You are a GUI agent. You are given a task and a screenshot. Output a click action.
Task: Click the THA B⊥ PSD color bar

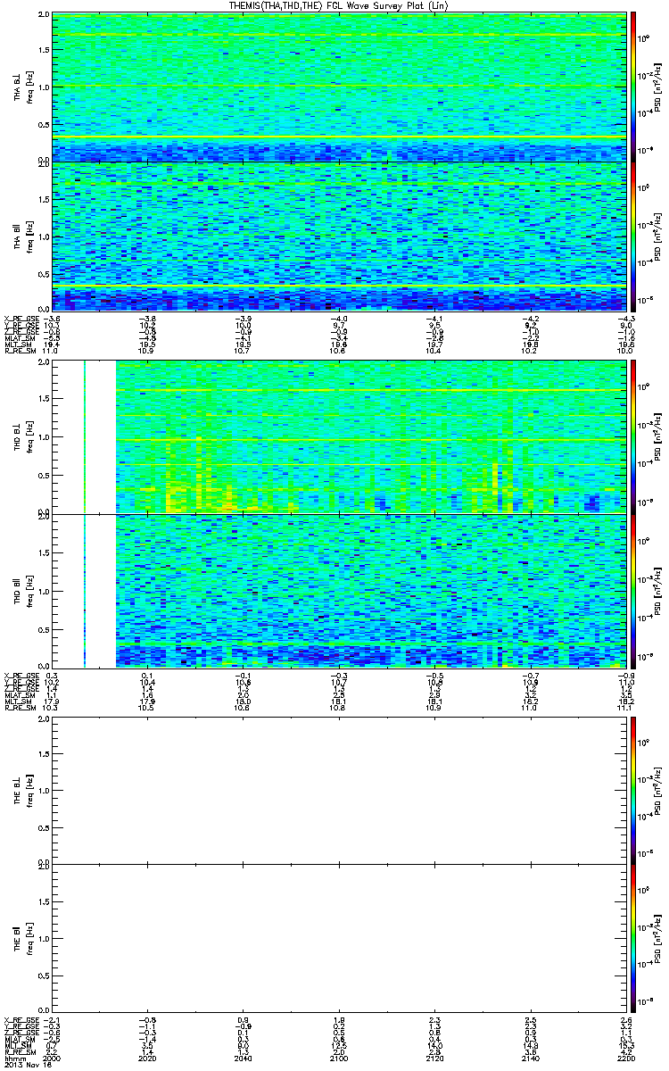pos(632,87)
